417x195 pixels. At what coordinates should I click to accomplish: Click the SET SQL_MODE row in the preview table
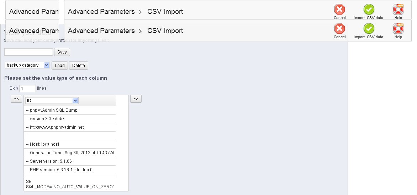pyautogui.click(x=70, y=184)
